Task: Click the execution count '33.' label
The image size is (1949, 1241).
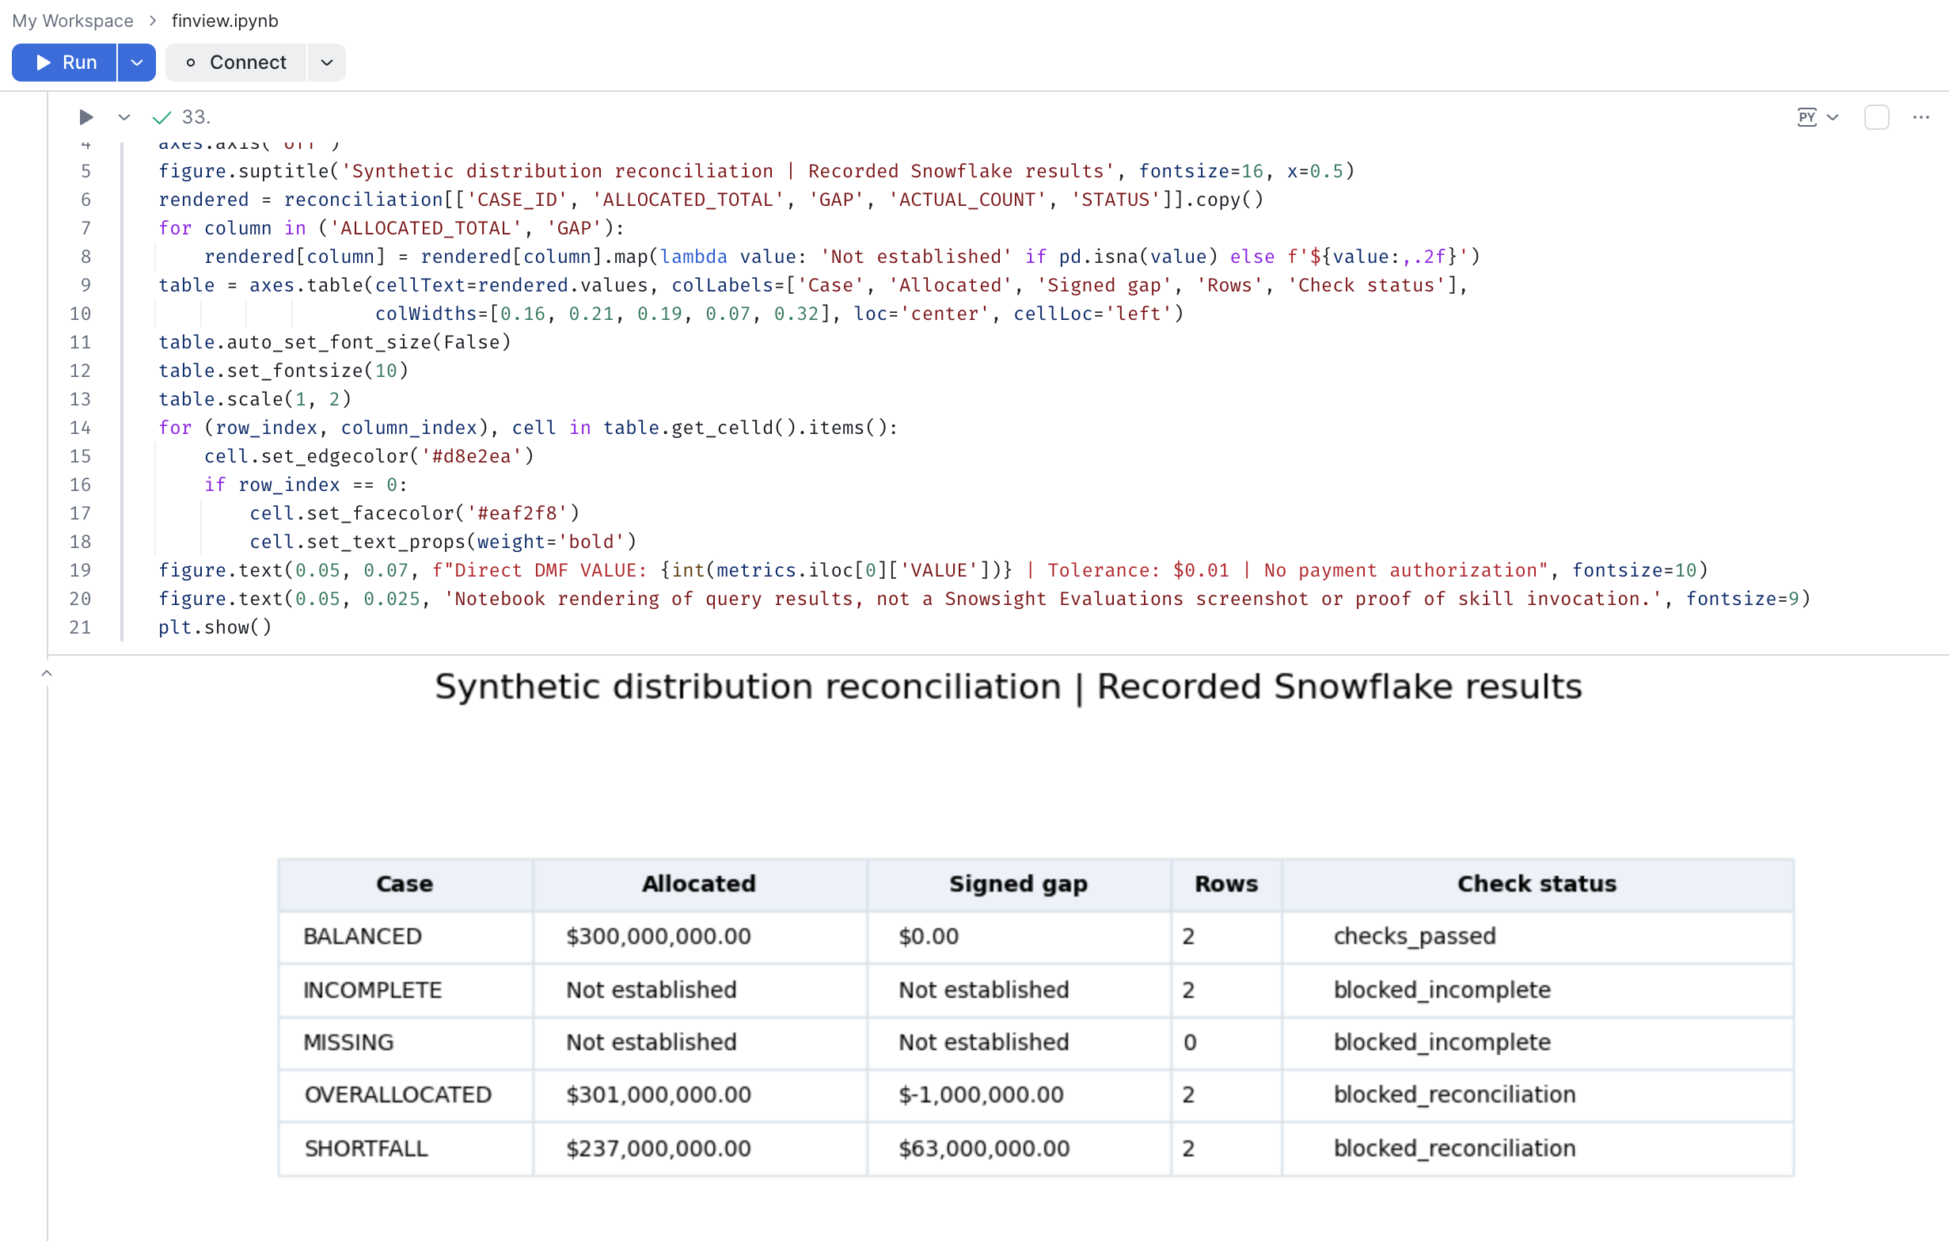Action: [x=196, y=117]
